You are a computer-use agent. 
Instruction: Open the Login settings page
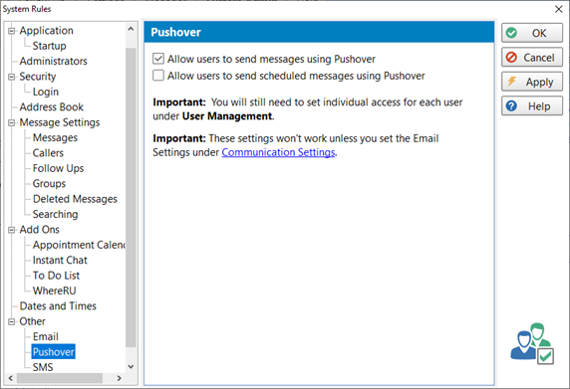[46, 92]
